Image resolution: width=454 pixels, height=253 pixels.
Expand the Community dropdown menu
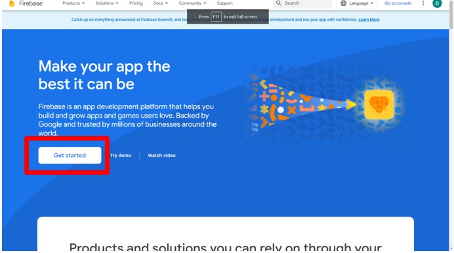[192, 3]
